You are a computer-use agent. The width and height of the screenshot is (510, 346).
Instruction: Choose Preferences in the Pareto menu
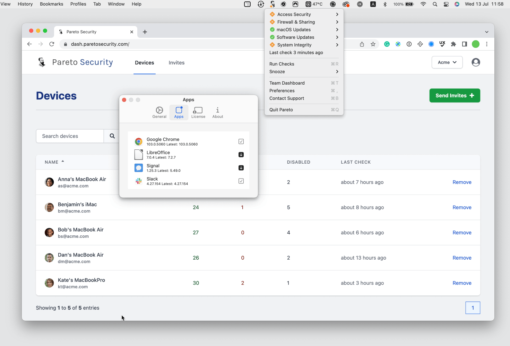[304, 90]
